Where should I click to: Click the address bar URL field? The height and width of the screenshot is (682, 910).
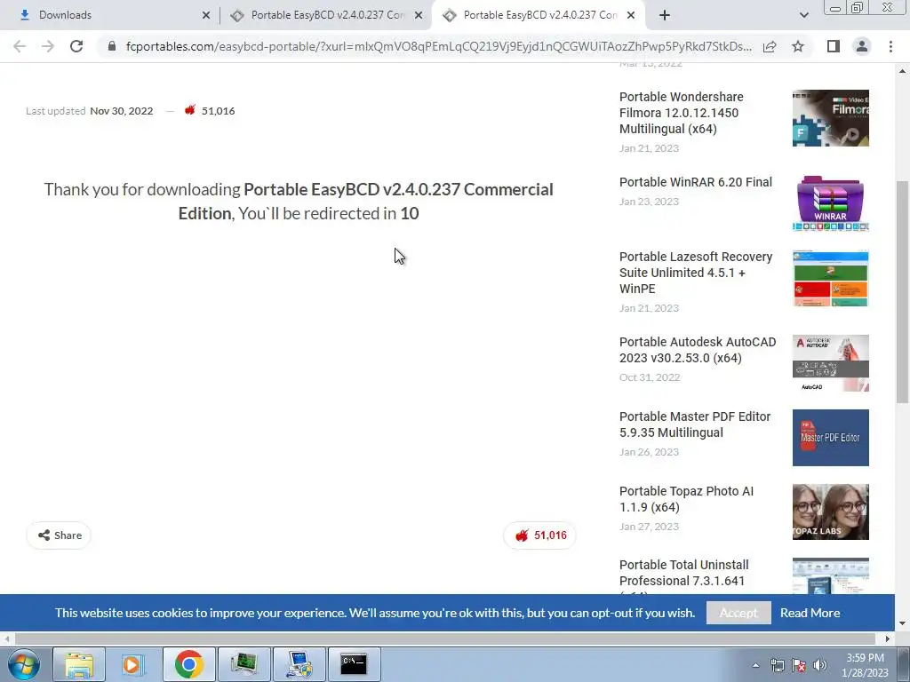[438, 46]
